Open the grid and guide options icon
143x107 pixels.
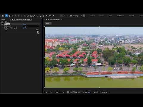coord(79,92)
